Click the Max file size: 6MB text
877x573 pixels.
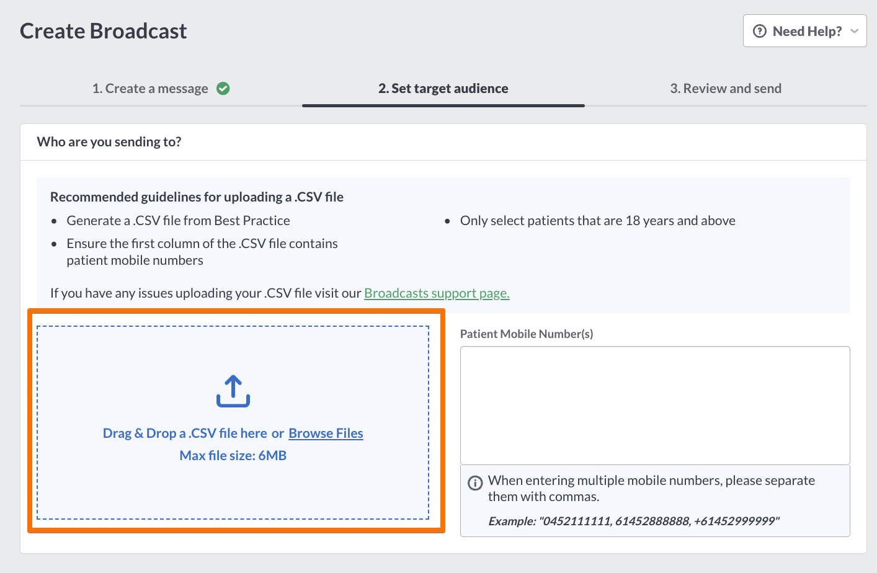click(x=233, y=456)
